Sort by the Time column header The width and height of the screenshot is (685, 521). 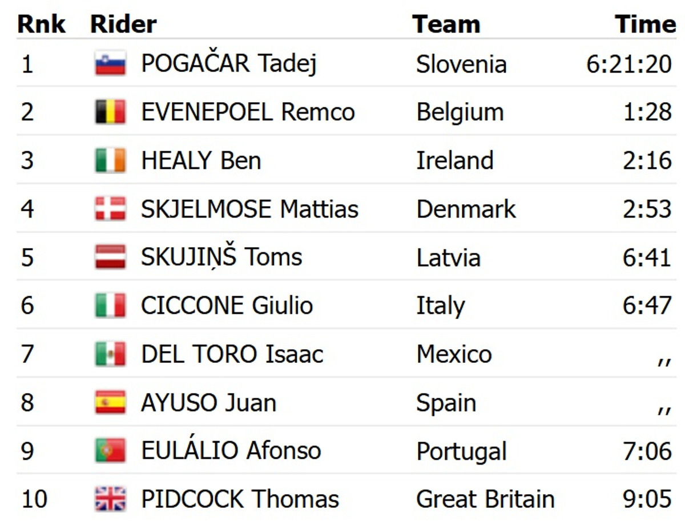(x=645, y=24)
